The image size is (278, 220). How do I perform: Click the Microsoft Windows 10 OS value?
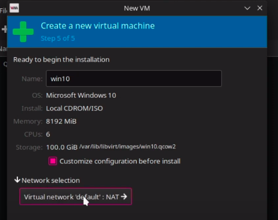point(81,96)
